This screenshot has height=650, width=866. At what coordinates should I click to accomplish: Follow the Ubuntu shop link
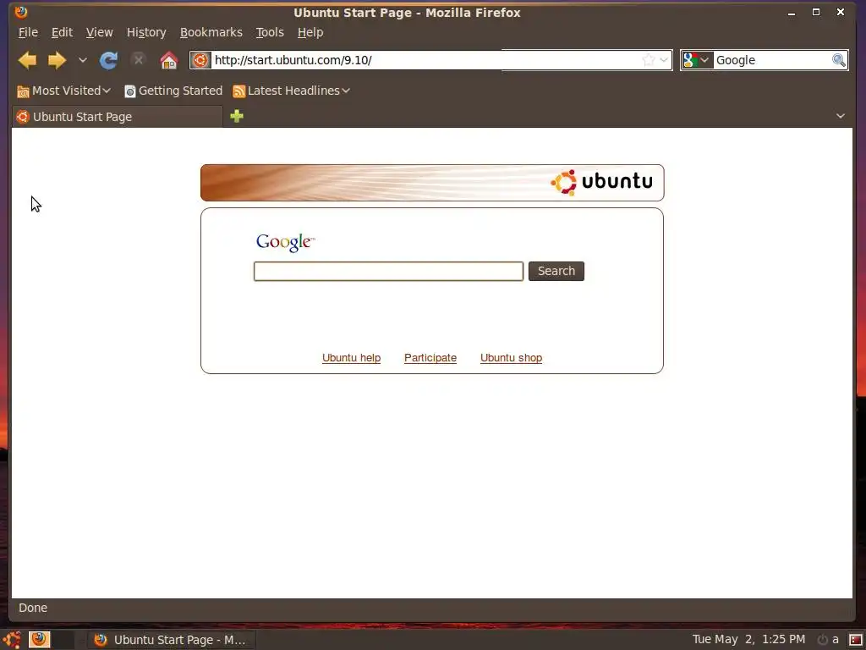click(511, 358)
